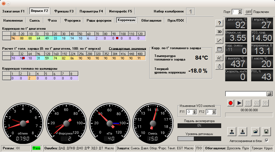Switch to 3D view button

[220, 32]
